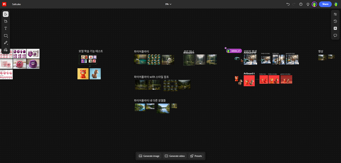Viewport: 341px width, 163px height.
Task: Open Presets
Action: click(x=196, y=156)
